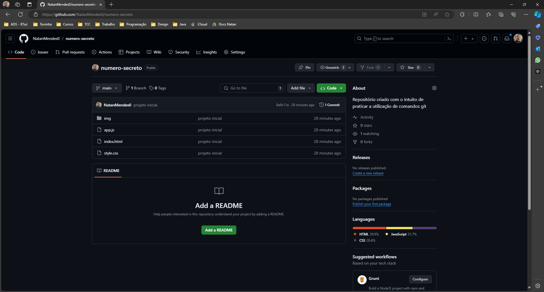Add page to favorites star icon
The image size is (544, 292).
(x=447, y=14)
